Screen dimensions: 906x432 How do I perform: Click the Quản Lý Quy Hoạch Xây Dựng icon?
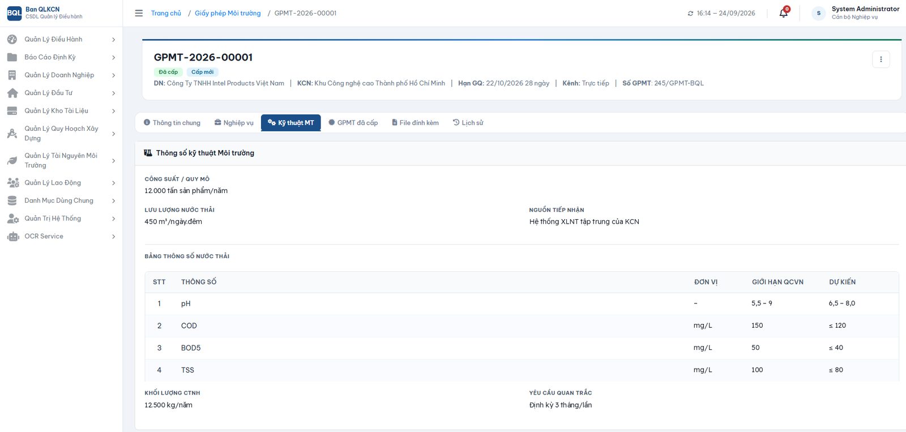(12, 134)
